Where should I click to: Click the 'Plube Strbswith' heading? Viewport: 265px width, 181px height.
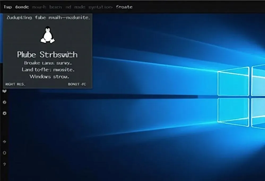tap(47, 55)
